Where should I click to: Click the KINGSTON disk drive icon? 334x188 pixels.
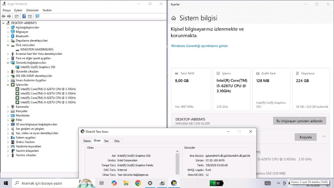[x=18, y=50]
